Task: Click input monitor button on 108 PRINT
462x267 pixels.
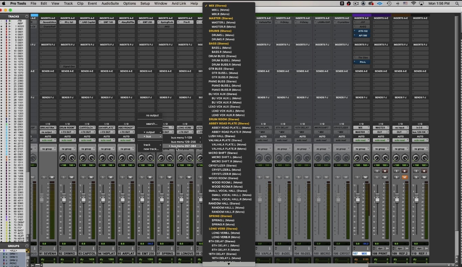Action: tap(377, 171)
